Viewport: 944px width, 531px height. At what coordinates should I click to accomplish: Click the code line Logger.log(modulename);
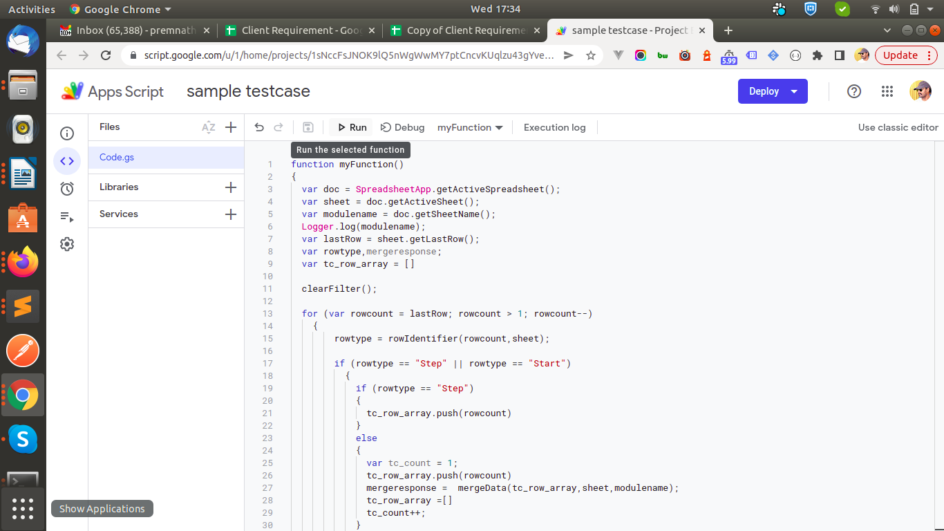pyautogui.click(x=364, y=227)
